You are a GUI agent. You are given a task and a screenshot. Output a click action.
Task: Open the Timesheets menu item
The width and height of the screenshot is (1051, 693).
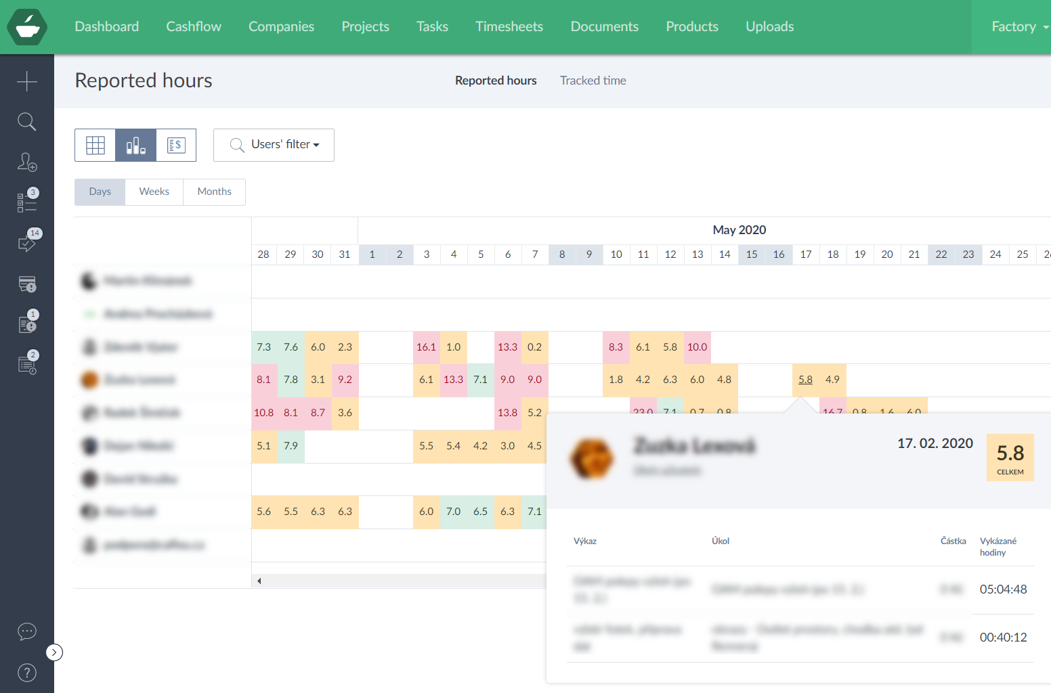pos(509,27)
